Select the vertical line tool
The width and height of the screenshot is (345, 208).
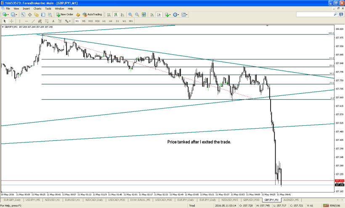(x=20, y=21)
